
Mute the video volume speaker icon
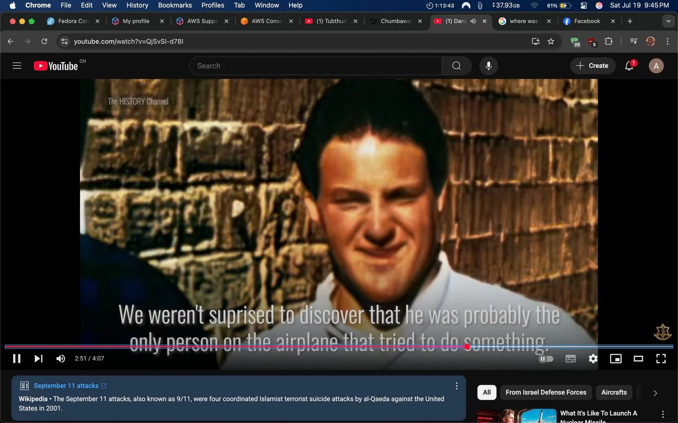click(x=60, y=359)
